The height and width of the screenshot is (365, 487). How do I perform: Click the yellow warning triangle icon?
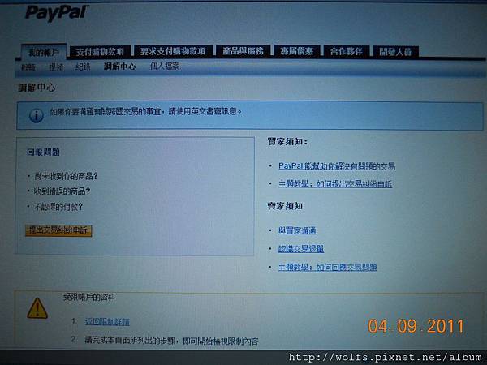(37, 308)
